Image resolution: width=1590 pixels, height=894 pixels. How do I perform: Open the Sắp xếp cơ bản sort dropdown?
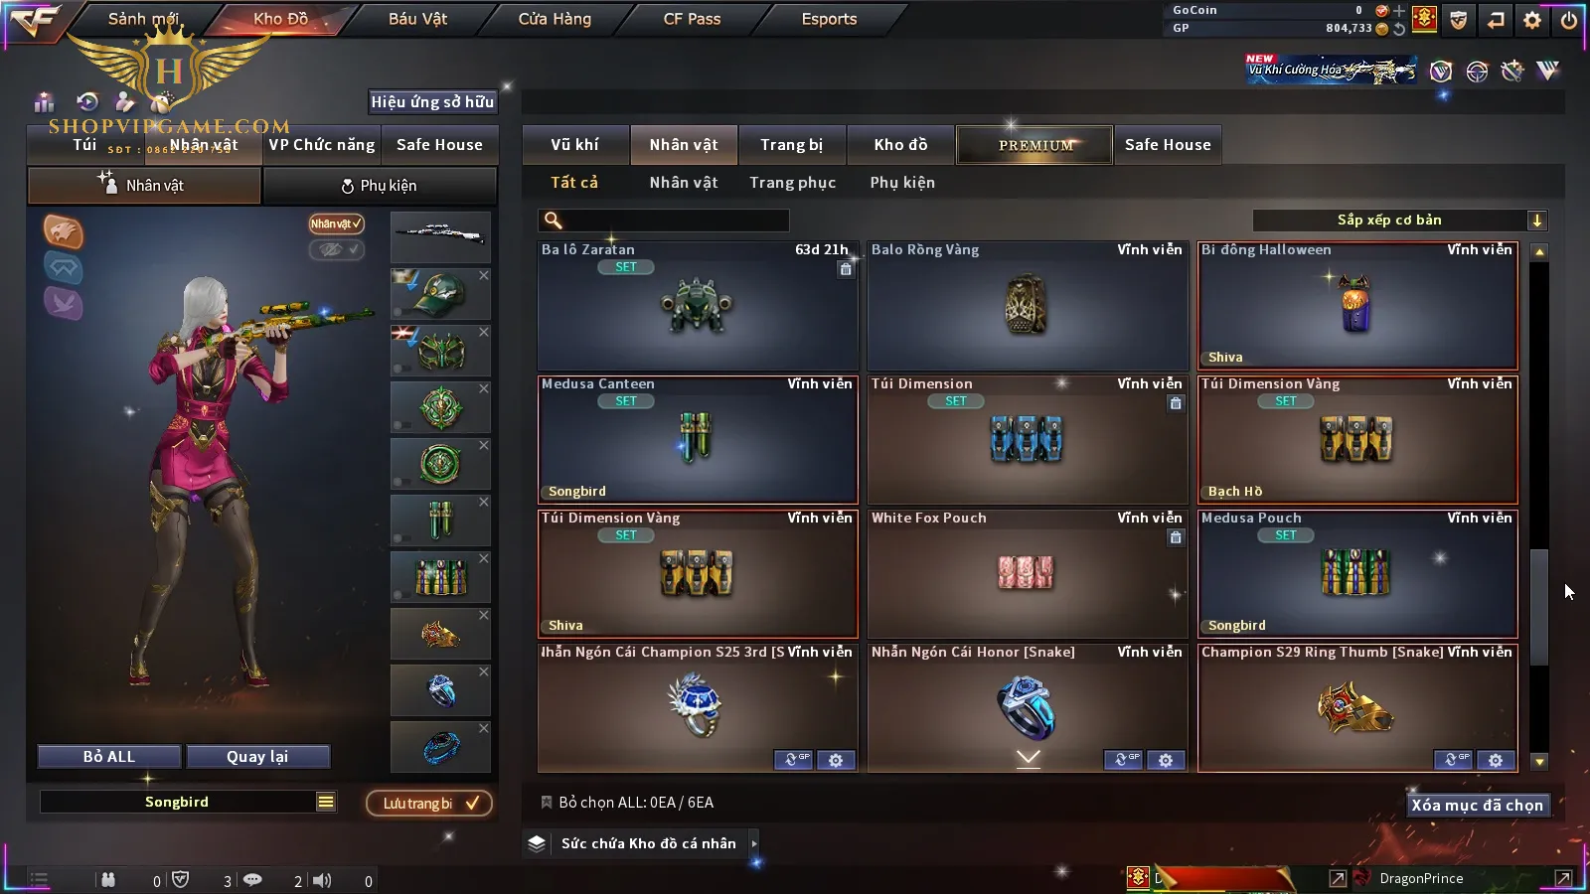(x=1399, y=221)
